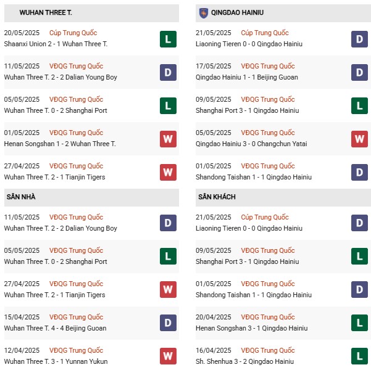Click W badge for Qingdao Hainiu 3-0 Changchun Yatai
The height and width of the screenshot is (370, 371).
coord(359,139)
